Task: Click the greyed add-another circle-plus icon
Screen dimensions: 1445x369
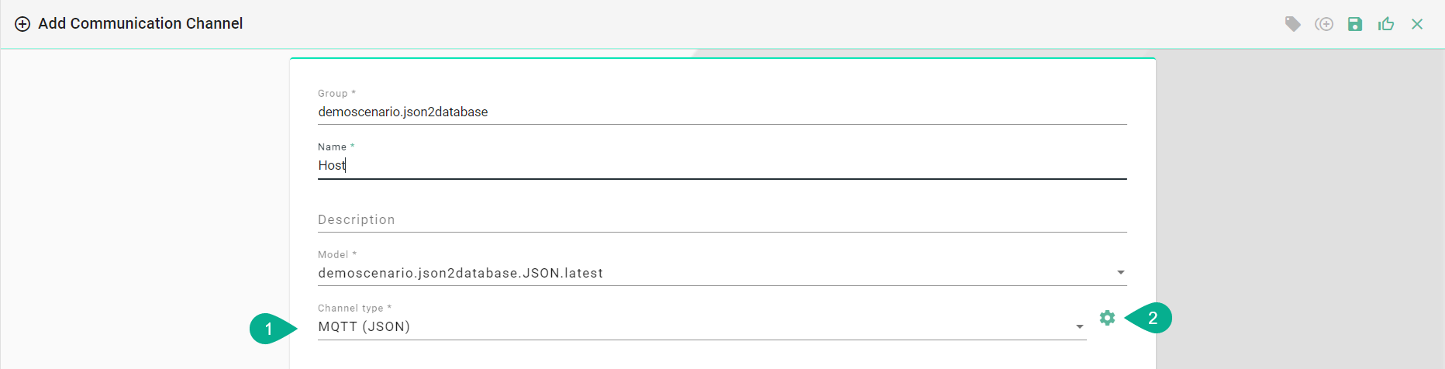Action: click(1324, 24)
